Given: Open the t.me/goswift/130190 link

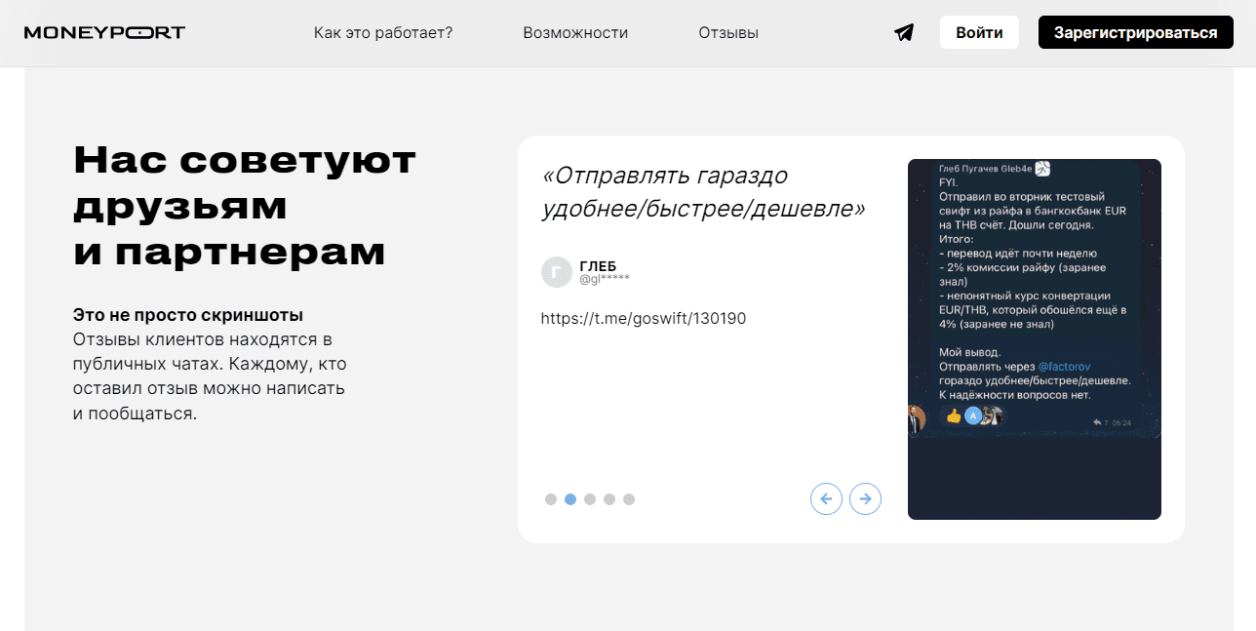Looking at the screenshot, I should tap(644, 318).
